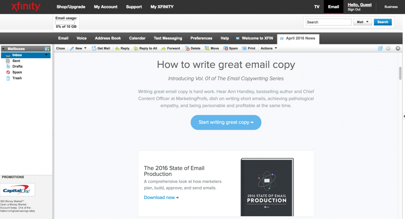
Task: Click the Delete trash icon in toolbar
Action: (x=187, y=48)
